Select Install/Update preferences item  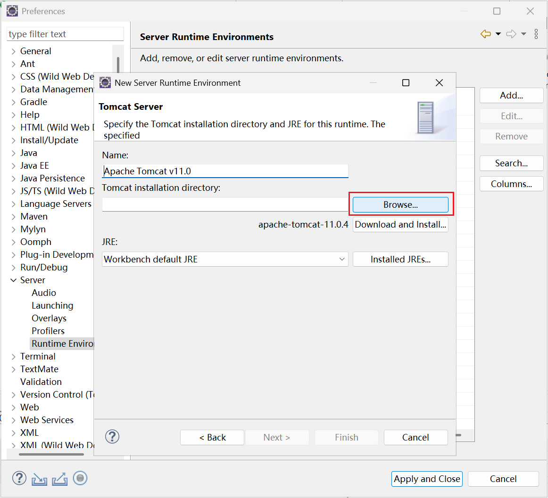(49, 140)
